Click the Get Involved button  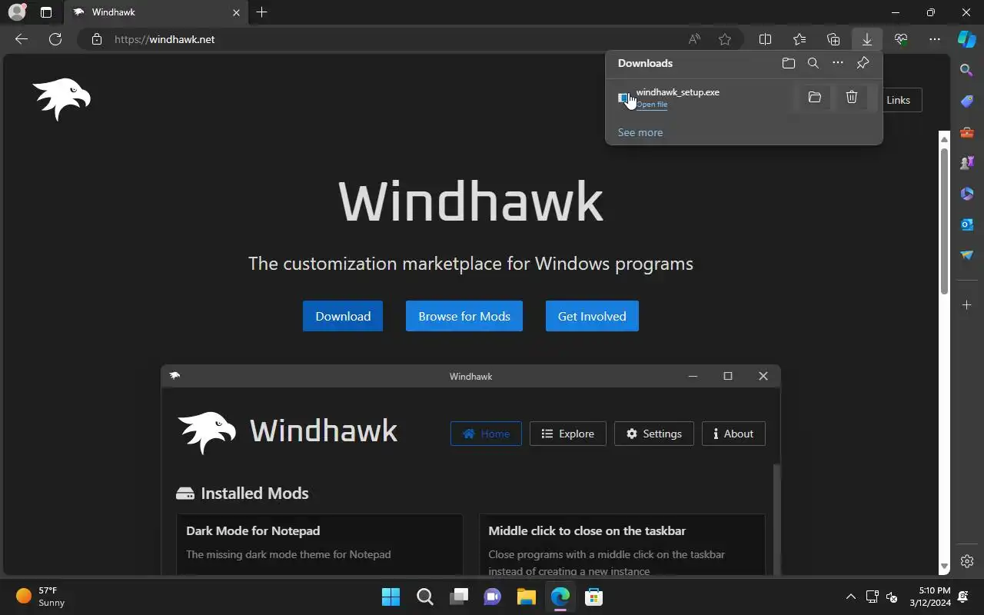[592, 316]
